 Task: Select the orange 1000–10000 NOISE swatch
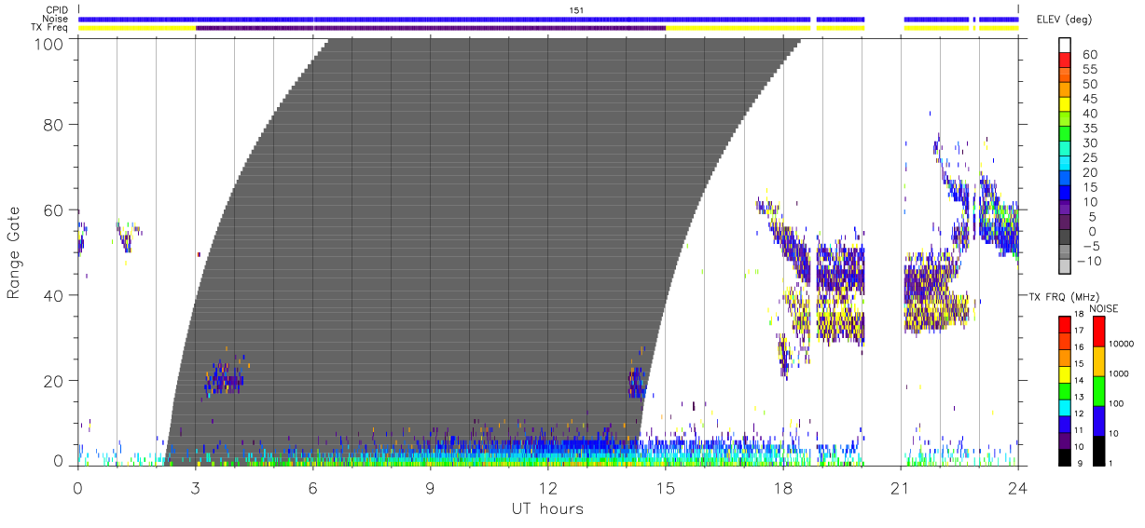pyautogui.click(x=1098, y=360)
